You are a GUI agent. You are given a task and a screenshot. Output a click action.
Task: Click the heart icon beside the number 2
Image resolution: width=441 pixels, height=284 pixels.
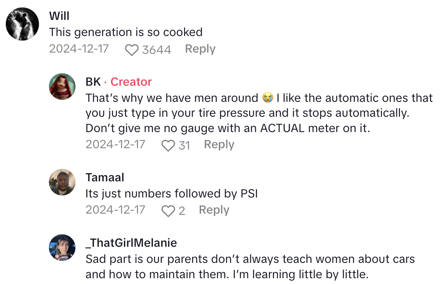[167, 209]
